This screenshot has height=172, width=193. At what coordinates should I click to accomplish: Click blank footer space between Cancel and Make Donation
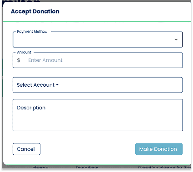(x=88, y=149)
